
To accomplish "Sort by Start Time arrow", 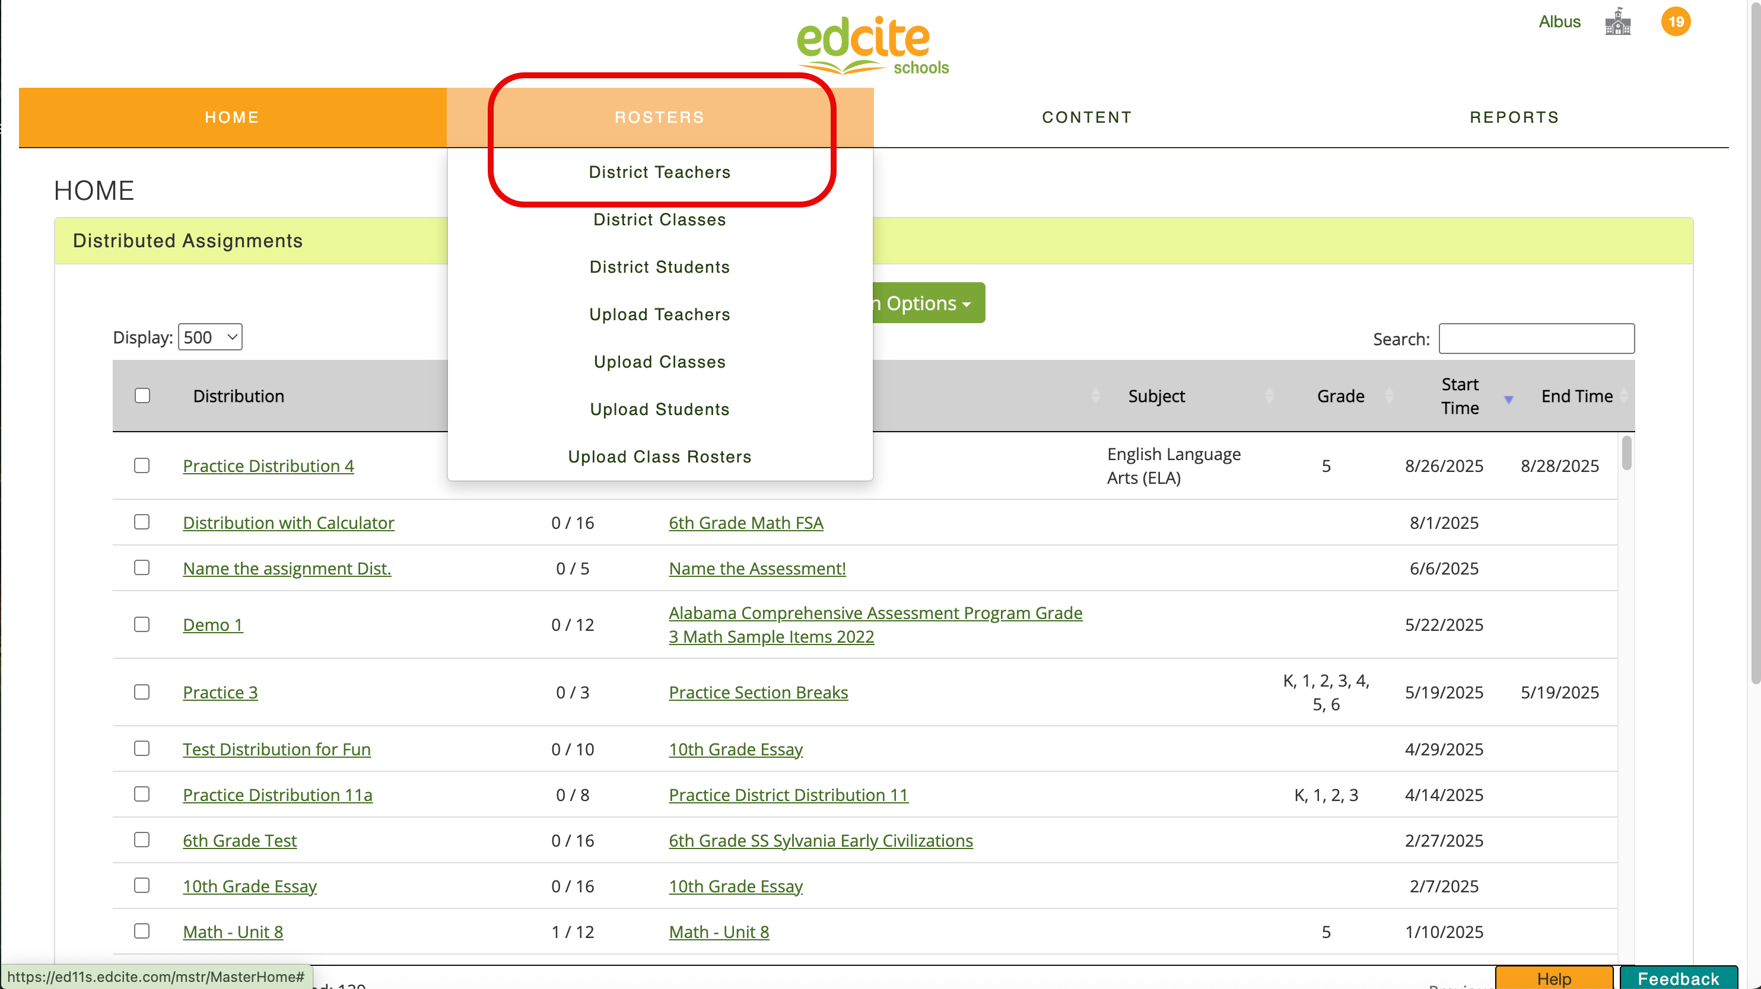I will pos(1508,400).
